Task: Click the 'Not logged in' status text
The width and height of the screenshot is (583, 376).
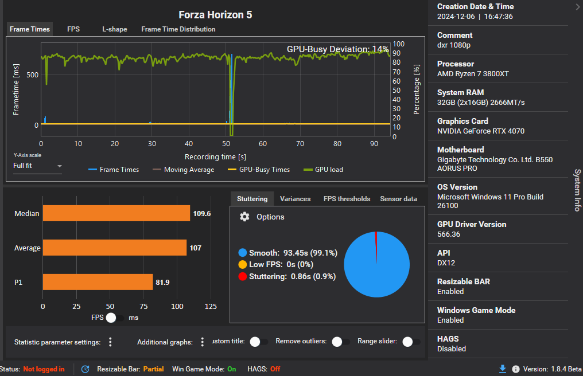Action: tap(44, 369)
